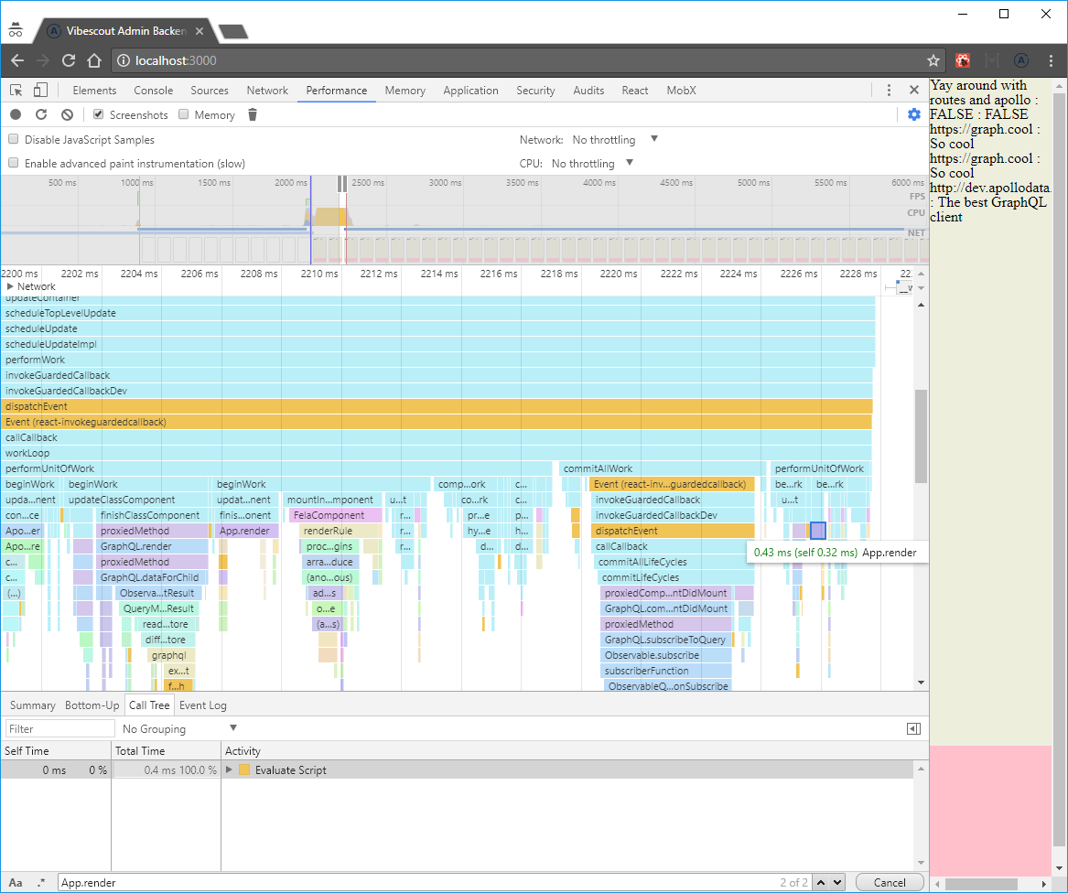Activate the inspect element picker icon
Viewport: 1068px width, 893px height.
tap(16, 90)
